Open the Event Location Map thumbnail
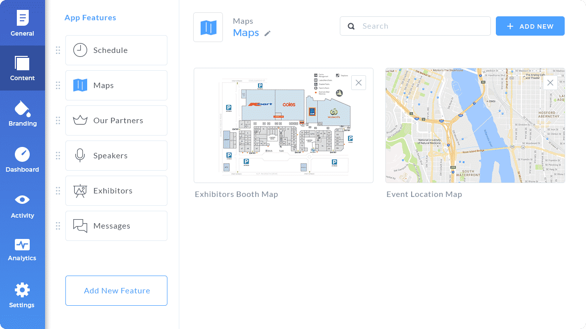Screen dimensions: 586x329 click(x=475, y=126)
